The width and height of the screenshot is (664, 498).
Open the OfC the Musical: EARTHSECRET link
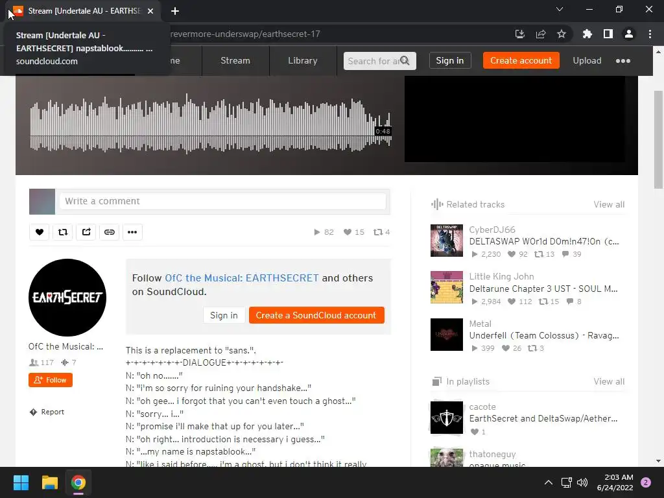[241, 278]
